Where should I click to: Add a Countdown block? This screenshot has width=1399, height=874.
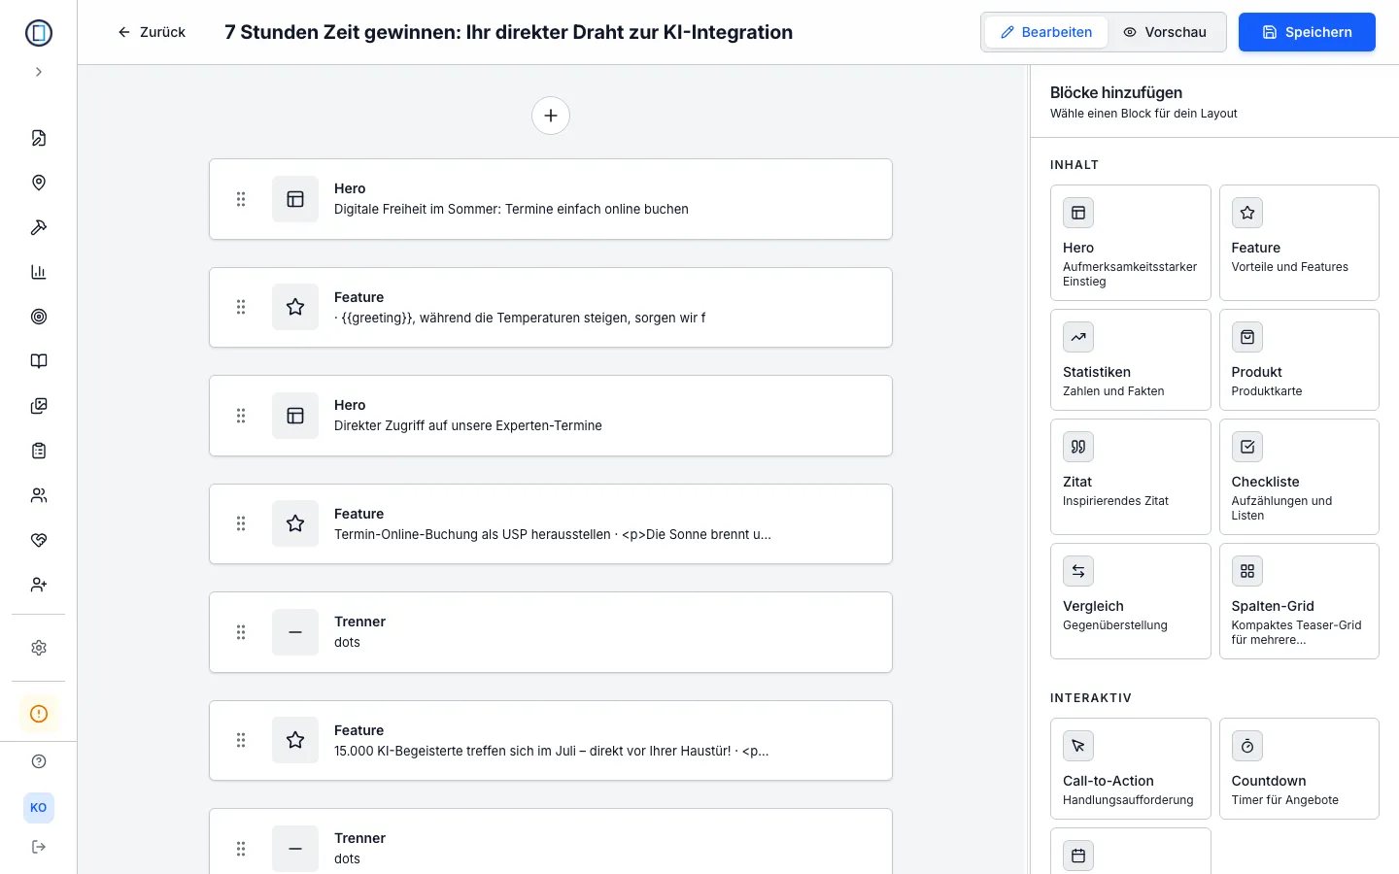coord(1299,768)
